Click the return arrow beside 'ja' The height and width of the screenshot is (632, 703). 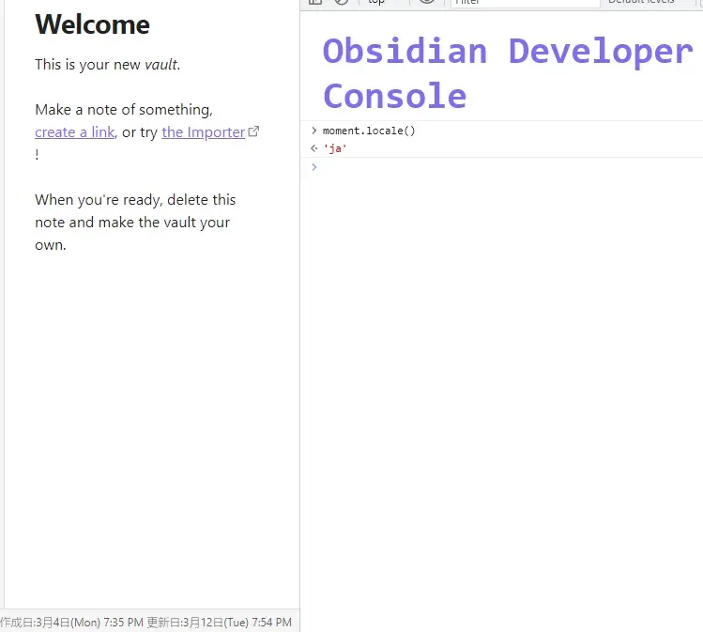tap(314, 148)
